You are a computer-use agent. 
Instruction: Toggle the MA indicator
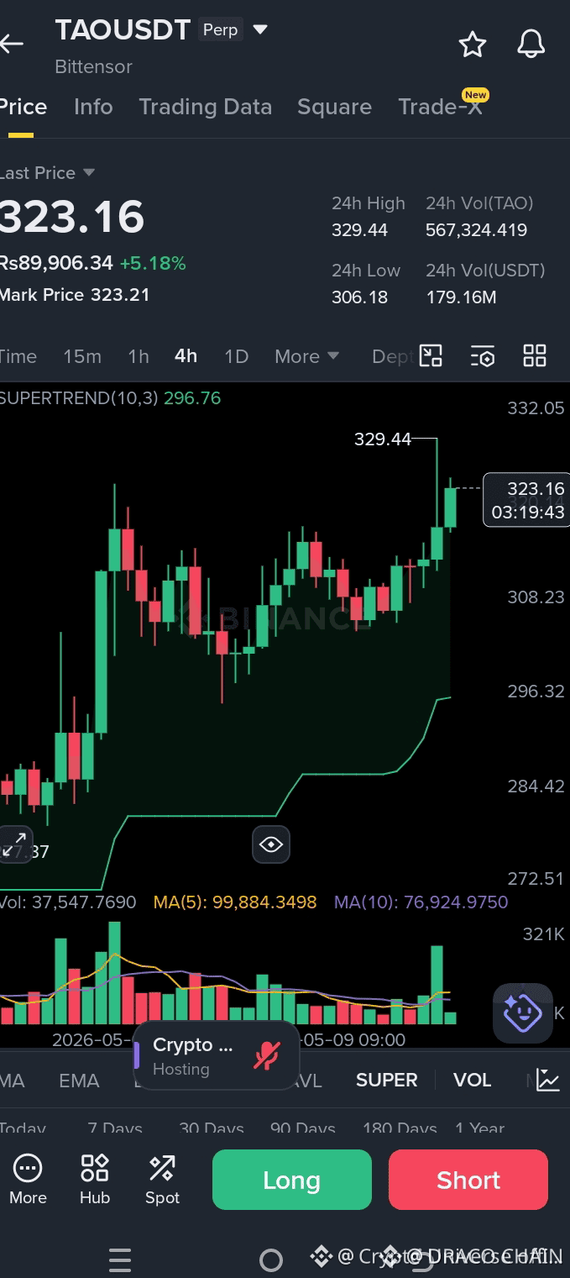(12, 1081)
